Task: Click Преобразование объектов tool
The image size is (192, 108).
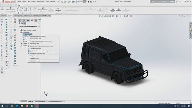Action: coord(43,9)
